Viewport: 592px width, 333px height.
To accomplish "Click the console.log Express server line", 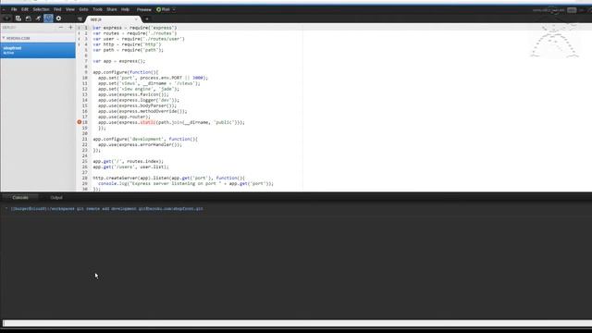I will point(186,183).
